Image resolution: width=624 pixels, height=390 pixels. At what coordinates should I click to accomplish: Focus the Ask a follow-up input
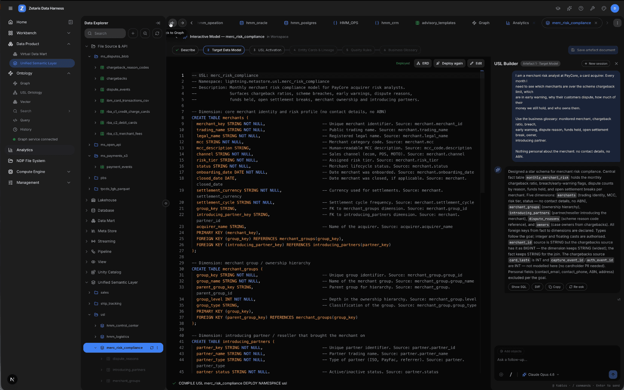pos(557,360)
